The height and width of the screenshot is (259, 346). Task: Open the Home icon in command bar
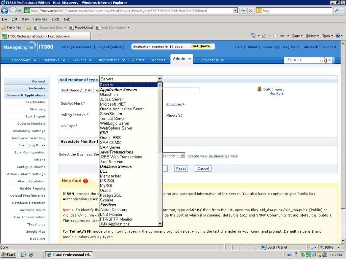pos(253,36)
